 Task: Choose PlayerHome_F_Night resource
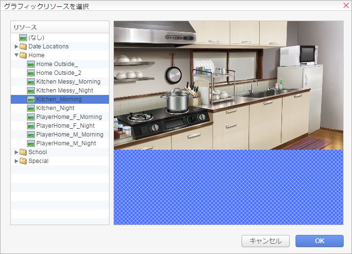click(65, 126)
